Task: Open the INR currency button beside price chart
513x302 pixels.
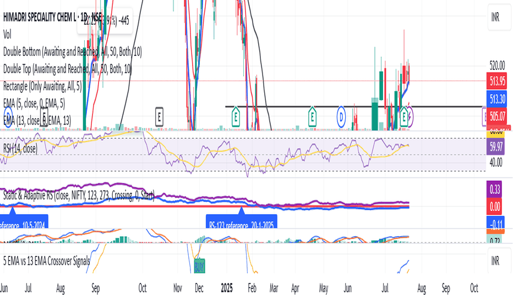Action: (x=499, y=18)
